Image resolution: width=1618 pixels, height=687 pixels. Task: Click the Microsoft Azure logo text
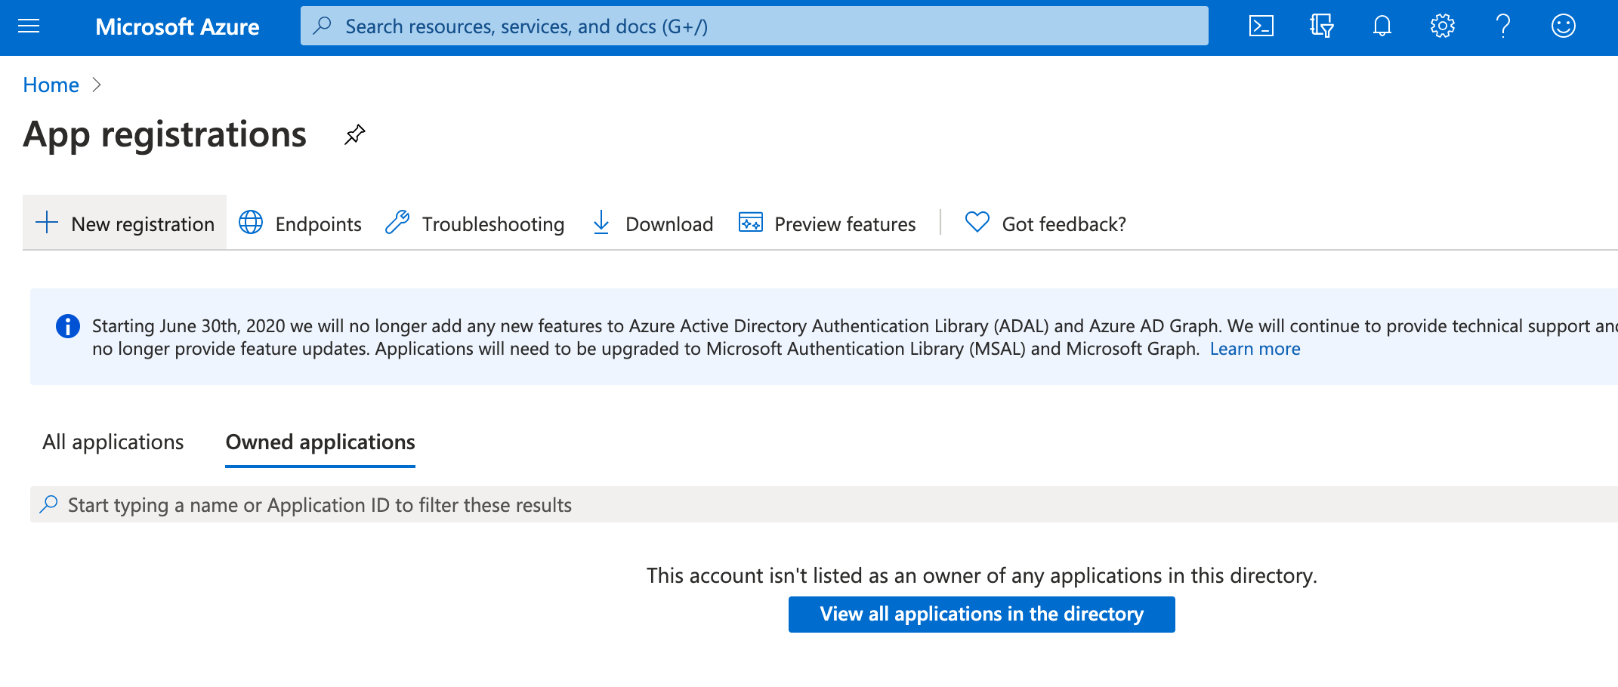(178, 27)
